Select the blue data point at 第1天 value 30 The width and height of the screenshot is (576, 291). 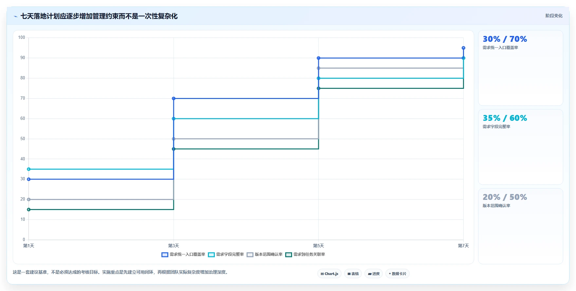(29, 179)
